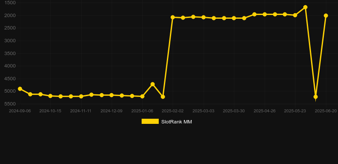Toggle the SlotRank MM series label
338x164 pixels.
(x=177, y=122)
